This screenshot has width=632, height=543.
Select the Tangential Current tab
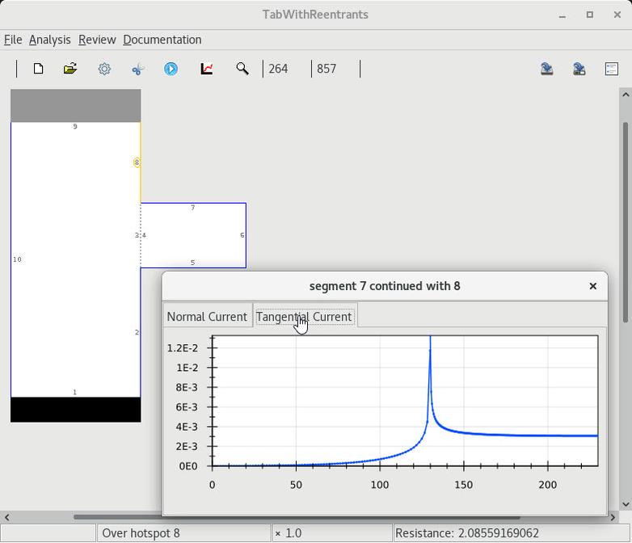[304, 317]
